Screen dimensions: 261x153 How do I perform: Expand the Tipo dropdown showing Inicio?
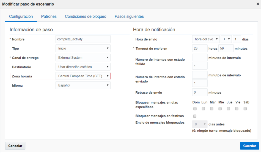[83, 48]
